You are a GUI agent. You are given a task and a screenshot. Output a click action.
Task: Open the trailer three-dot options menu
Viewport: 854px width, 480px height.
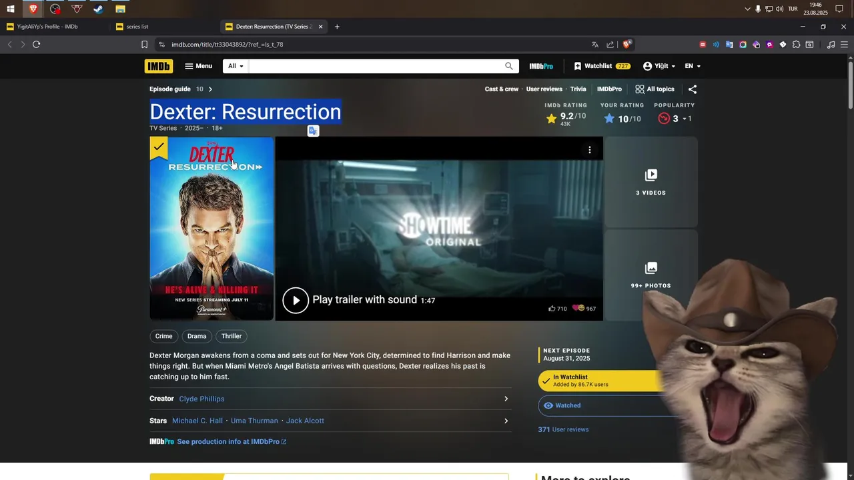tap(589, 150)
